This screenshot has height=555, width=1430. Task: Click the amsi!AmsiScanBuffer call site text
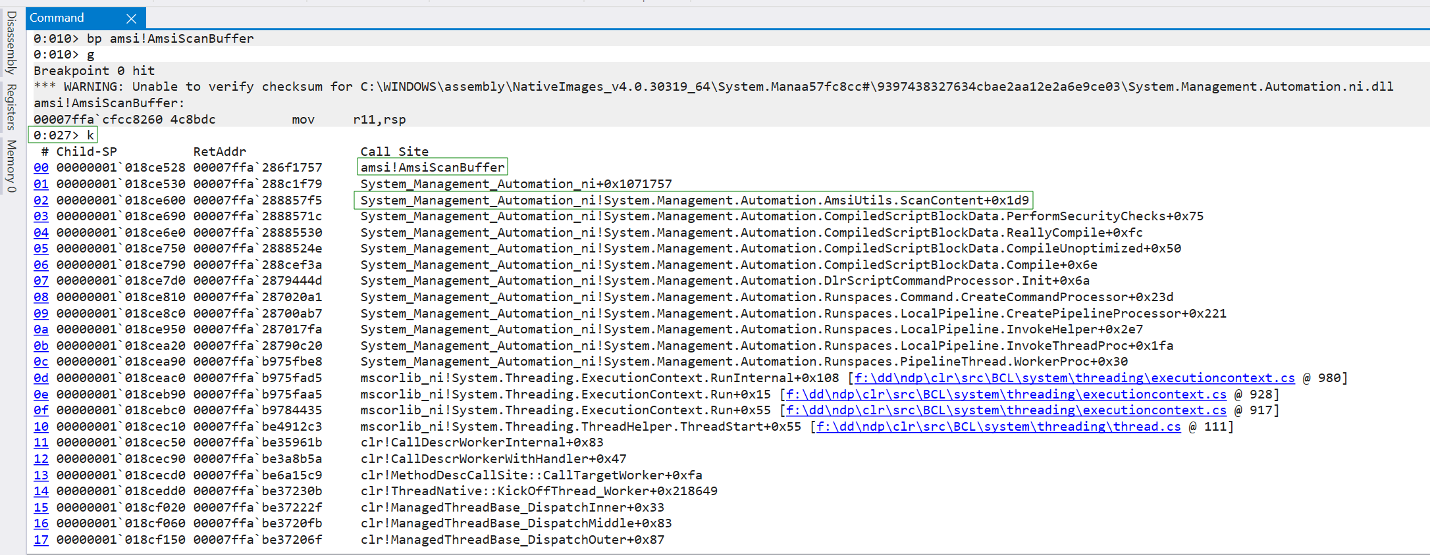coord(432,168)
